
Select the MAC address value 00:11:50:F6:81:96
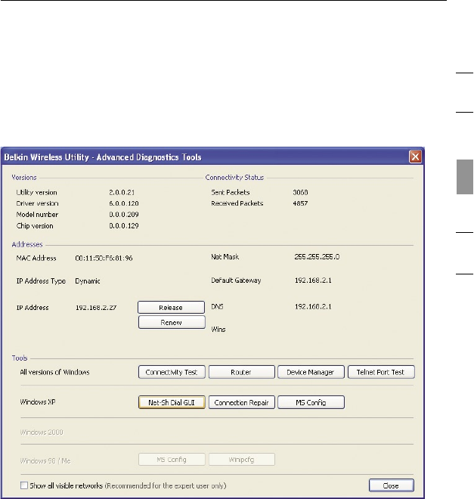click(x=104, y=259)
